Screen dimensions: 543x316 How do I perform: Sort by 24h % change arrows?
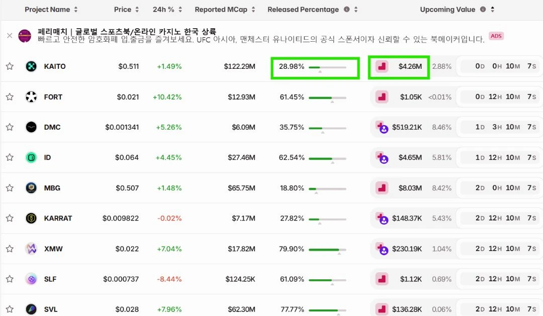click(180, 10)
